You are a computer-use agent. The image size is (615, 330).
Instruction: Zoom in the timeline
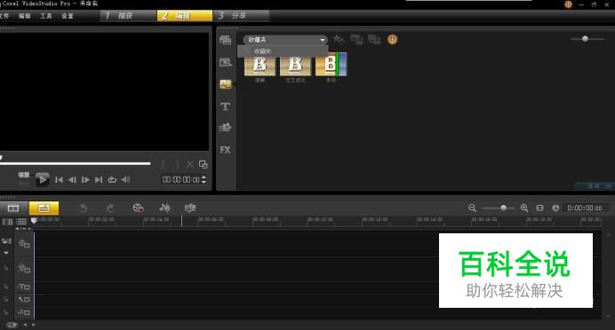coord(524,208)
